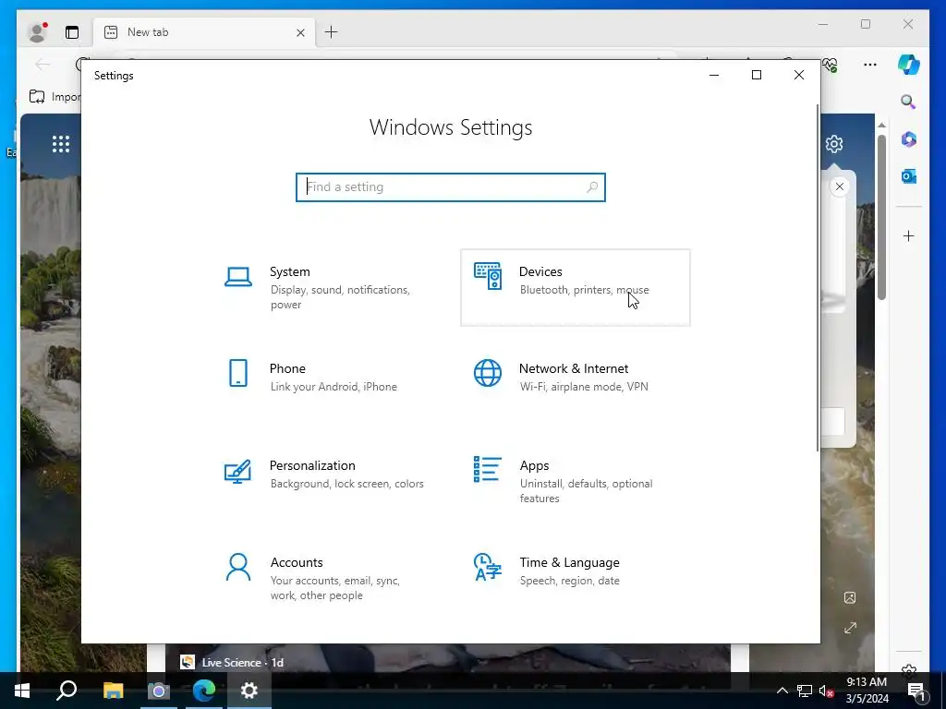
Task: Open the clock showing 9:13 AM
Action: coord(867,691)
